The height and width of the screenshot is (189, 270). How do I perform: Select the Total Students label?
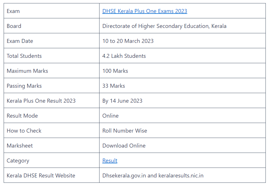click(24, 56)
